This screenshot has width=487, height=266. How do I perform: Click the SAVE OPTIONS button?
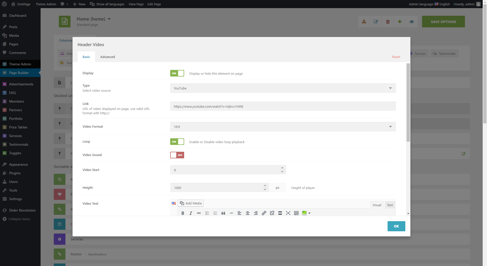(443, 22)
